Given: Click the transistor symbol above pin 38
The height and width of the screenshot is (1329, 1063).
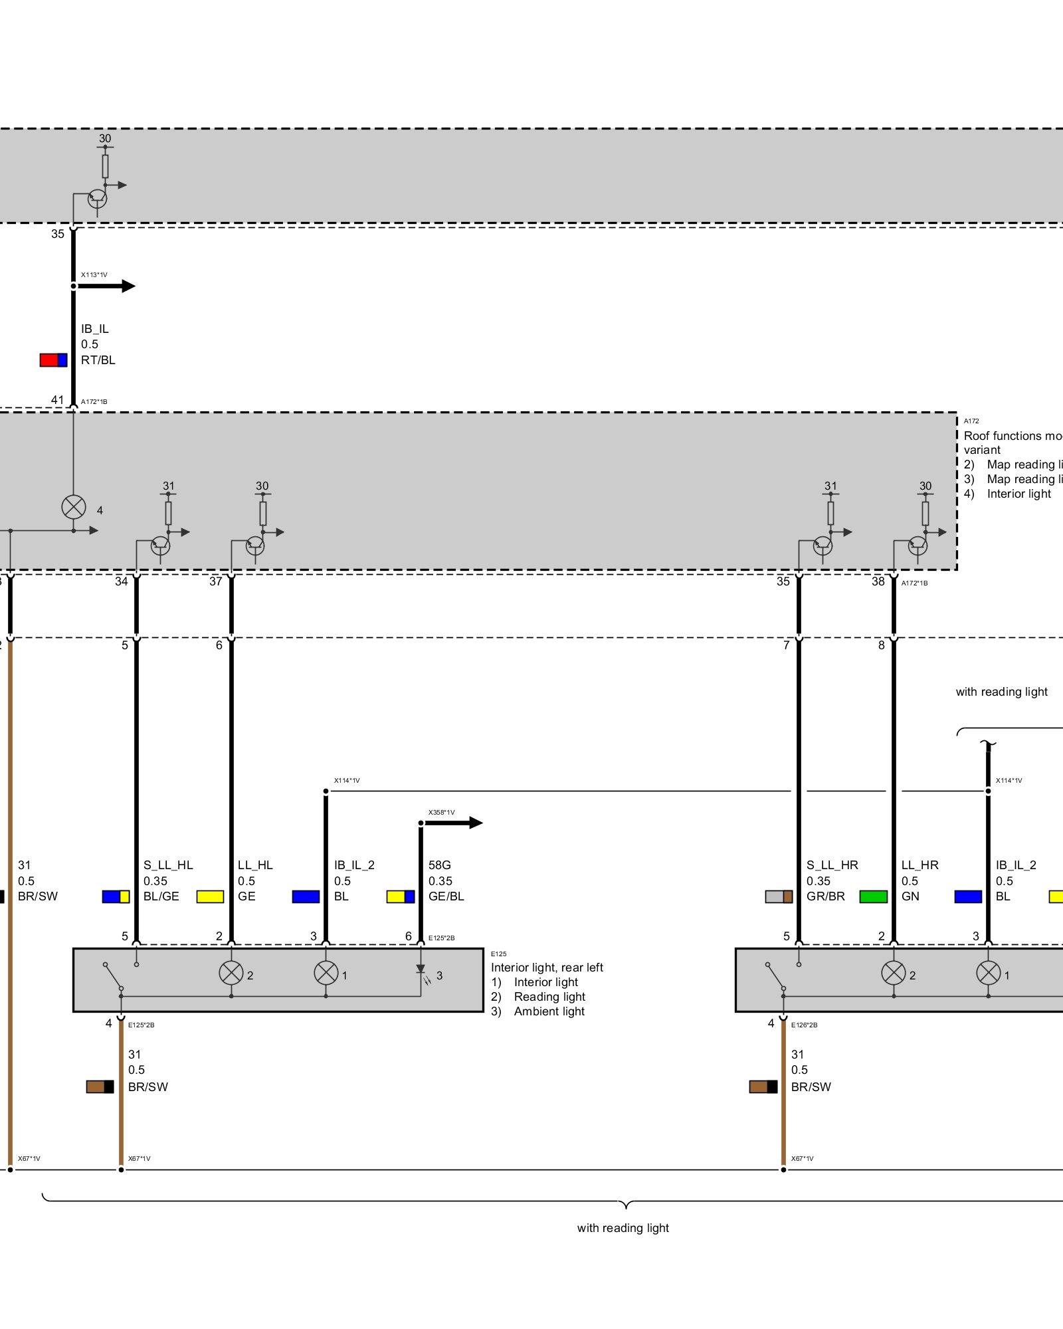Looking at the screenshot, I should (918, 546).
